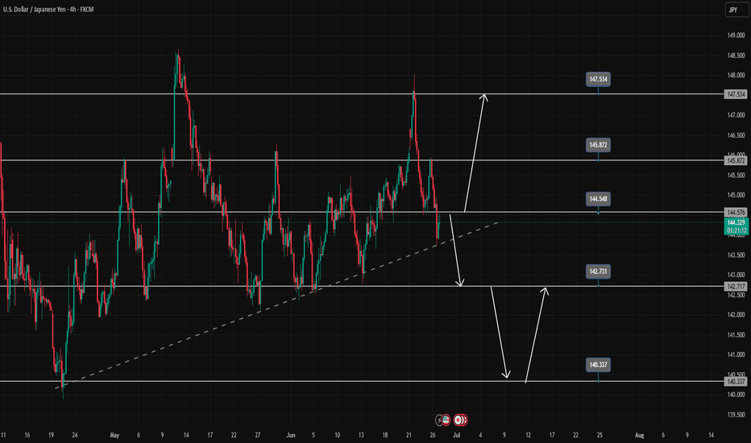This screenshot has height=443, width=751.
Task: Click the 143.500 price scale value
Action: (x=736, y=255)
